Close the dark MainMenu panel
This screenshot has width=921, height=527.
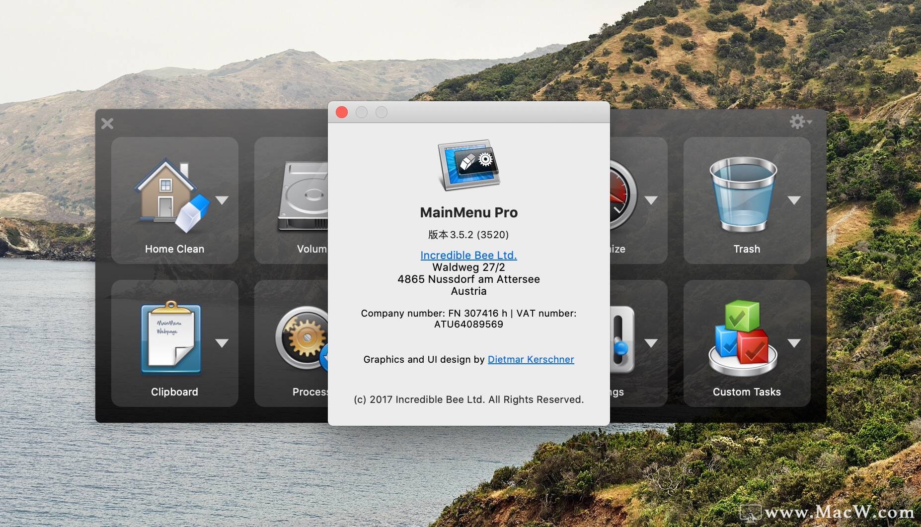[x=107, y=124]
